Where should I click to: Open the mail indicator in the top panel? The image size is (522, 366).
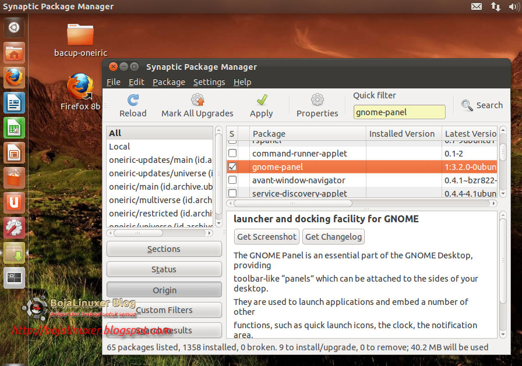(477, 6)
